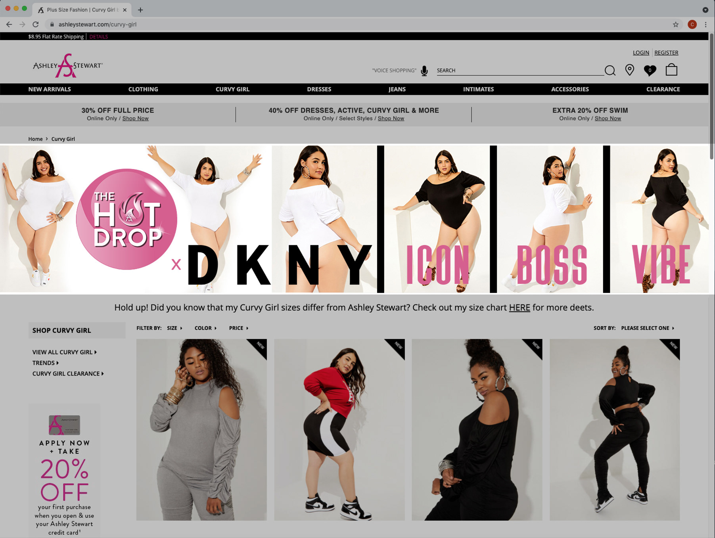Viewport: 715px width, 538px height.
Task: Expand the Size filter
Action: click(x=174, y=328)
